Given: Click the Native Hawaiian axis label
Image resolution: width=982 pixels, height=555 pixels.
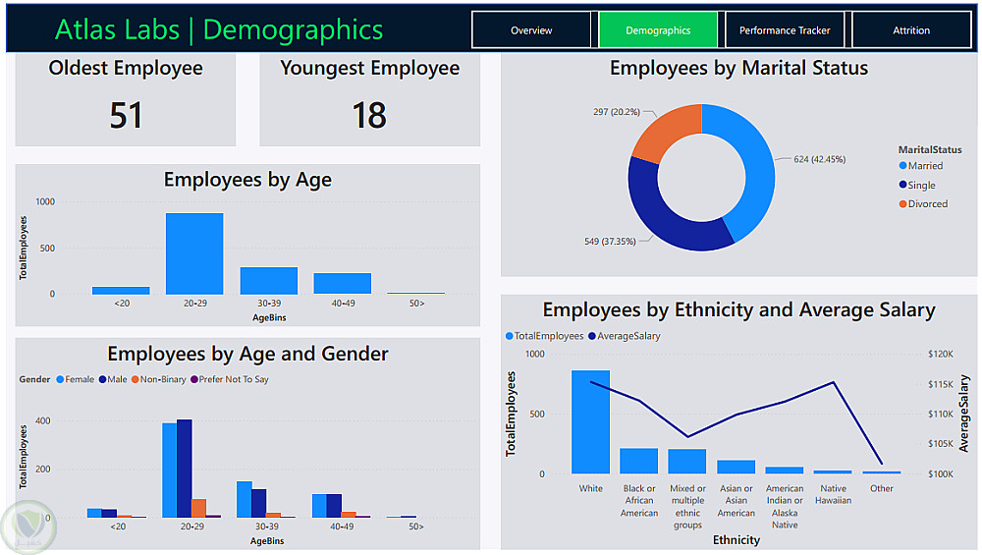Looking at the screenshot, I should (833, 494).
